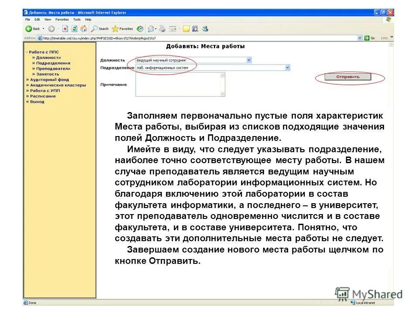Viewport: 419px width, 314px height.
Task: Open the Favorites menu
Action: pos(62,20)
